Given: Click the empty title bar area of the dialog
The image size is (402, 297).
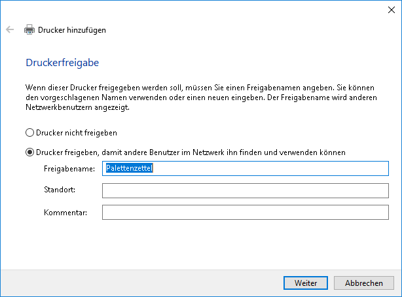Looking at the screenshot, I should pyautogui.click(x=196, y=9).
